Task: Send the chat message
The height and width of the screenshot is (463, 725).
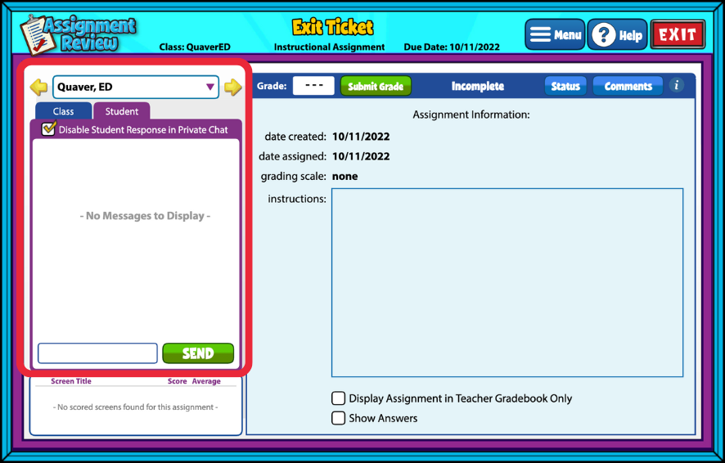Action: [198, 353]
